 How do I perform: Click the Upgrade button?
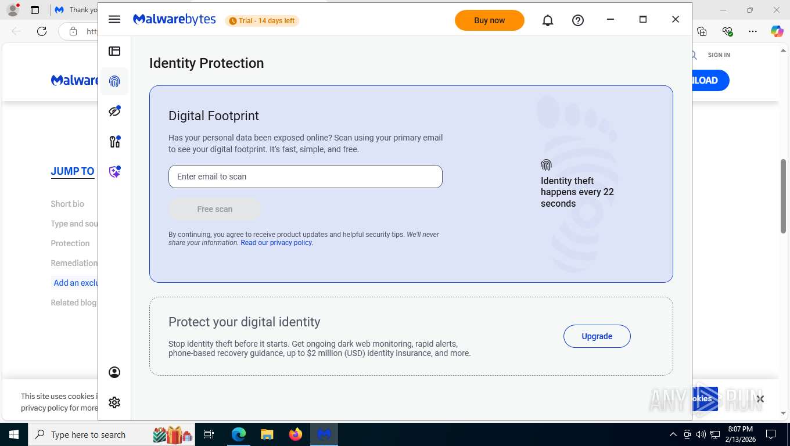pyautogui.click(x=597, y=336)
